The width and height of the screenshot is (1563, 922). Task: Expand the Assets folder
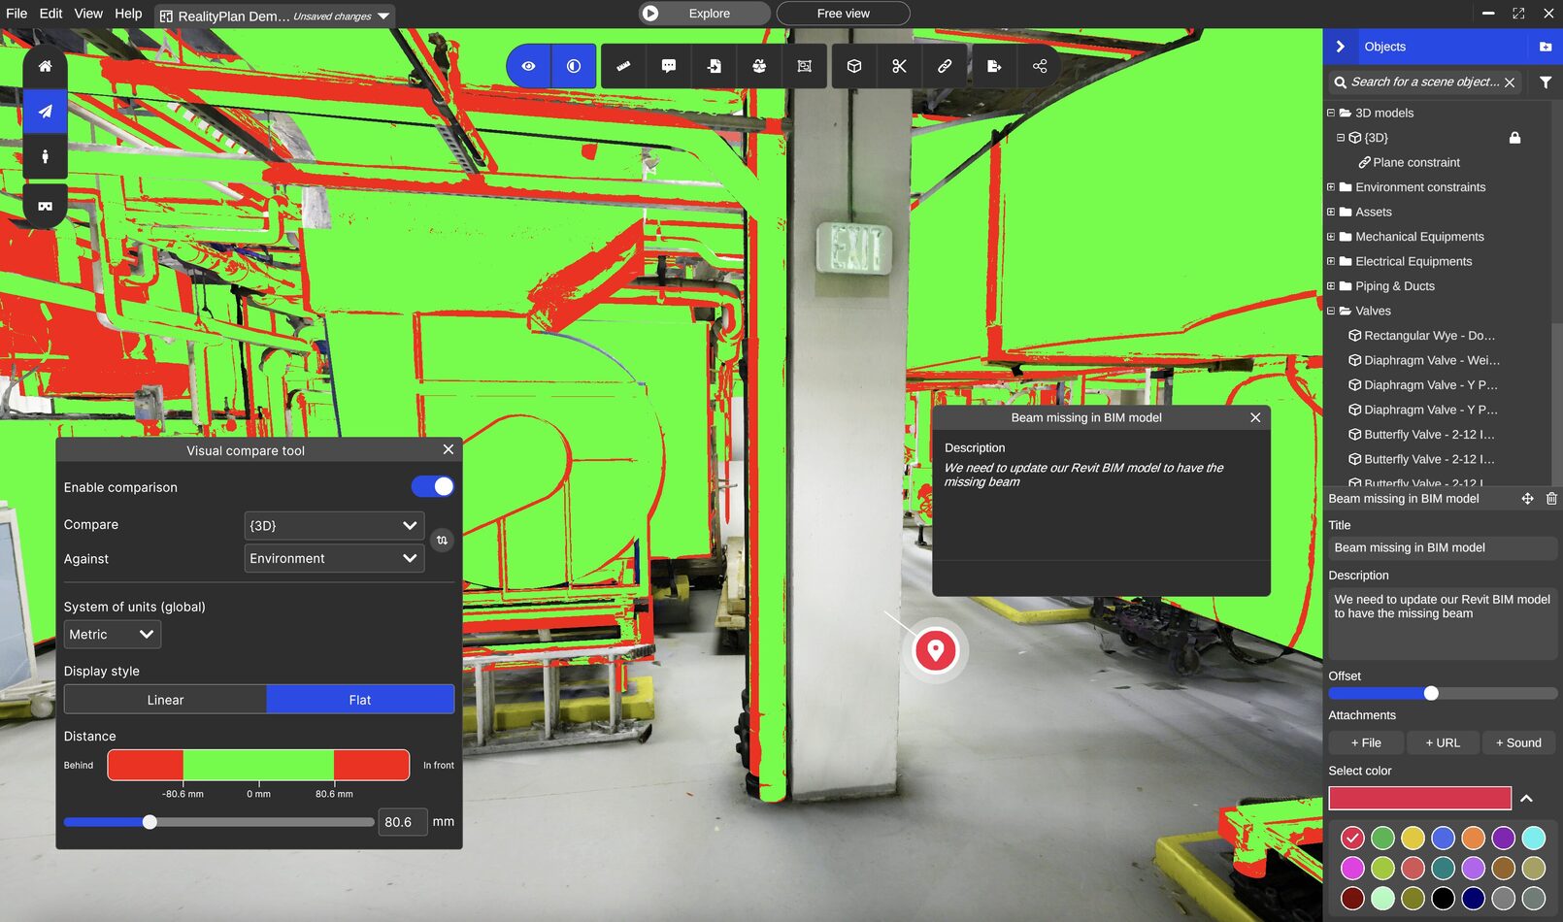coord(1331,212)
